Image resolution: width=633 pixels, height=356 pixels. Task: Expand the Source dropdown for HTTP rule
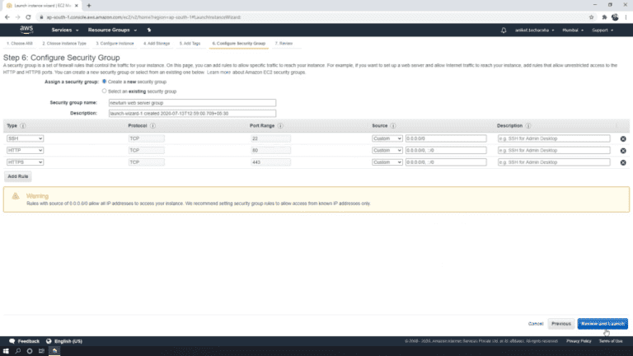387,150
